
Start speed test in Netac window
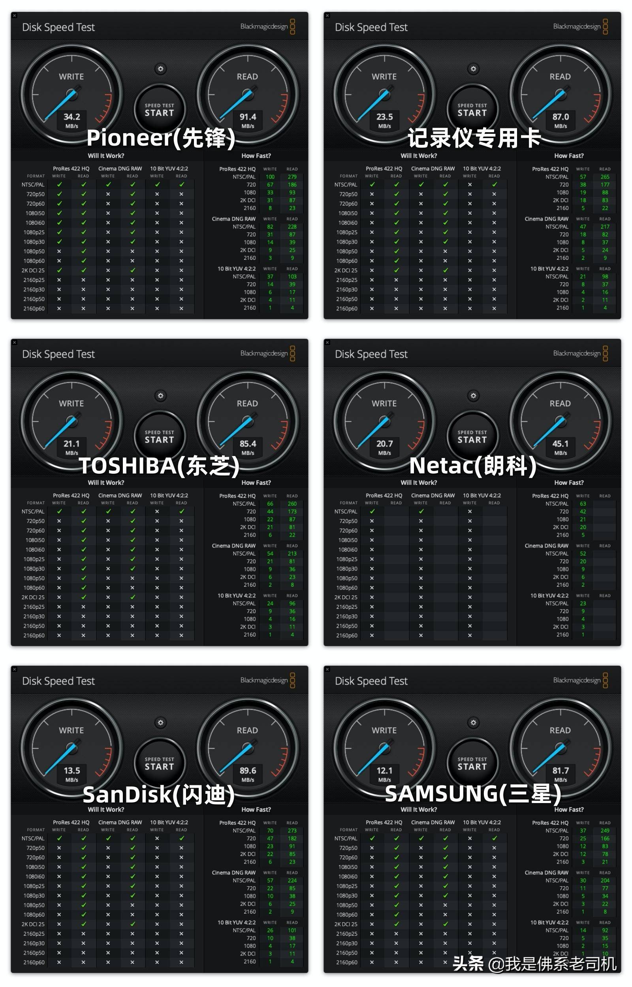(472, 437)
